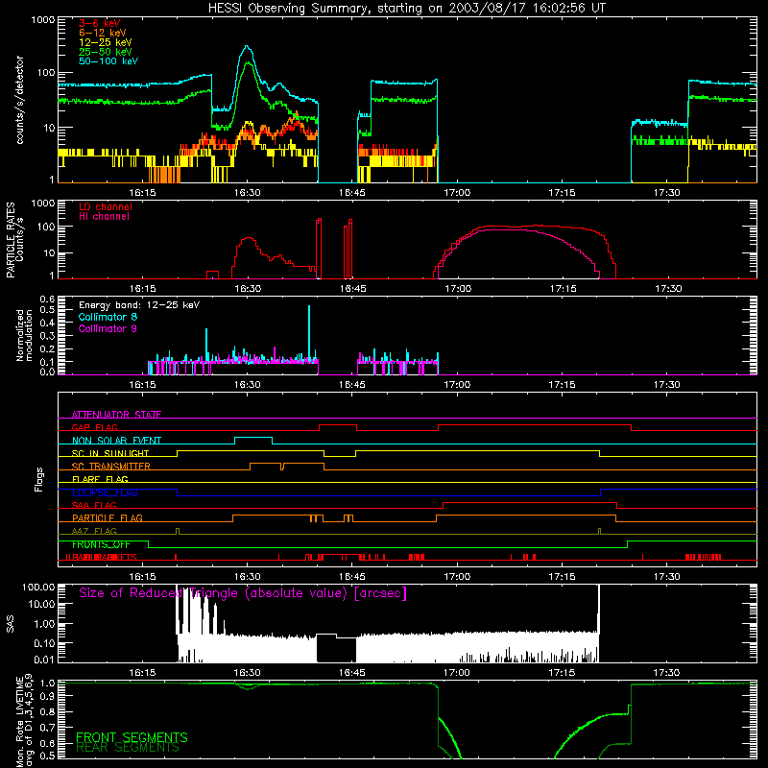Click the HESSI Observing Summary title text
Screen dimensions: 768x768
pos(407,9)
